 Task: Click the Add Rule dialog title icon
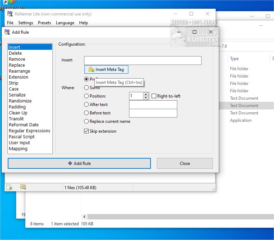pos(7,32)
